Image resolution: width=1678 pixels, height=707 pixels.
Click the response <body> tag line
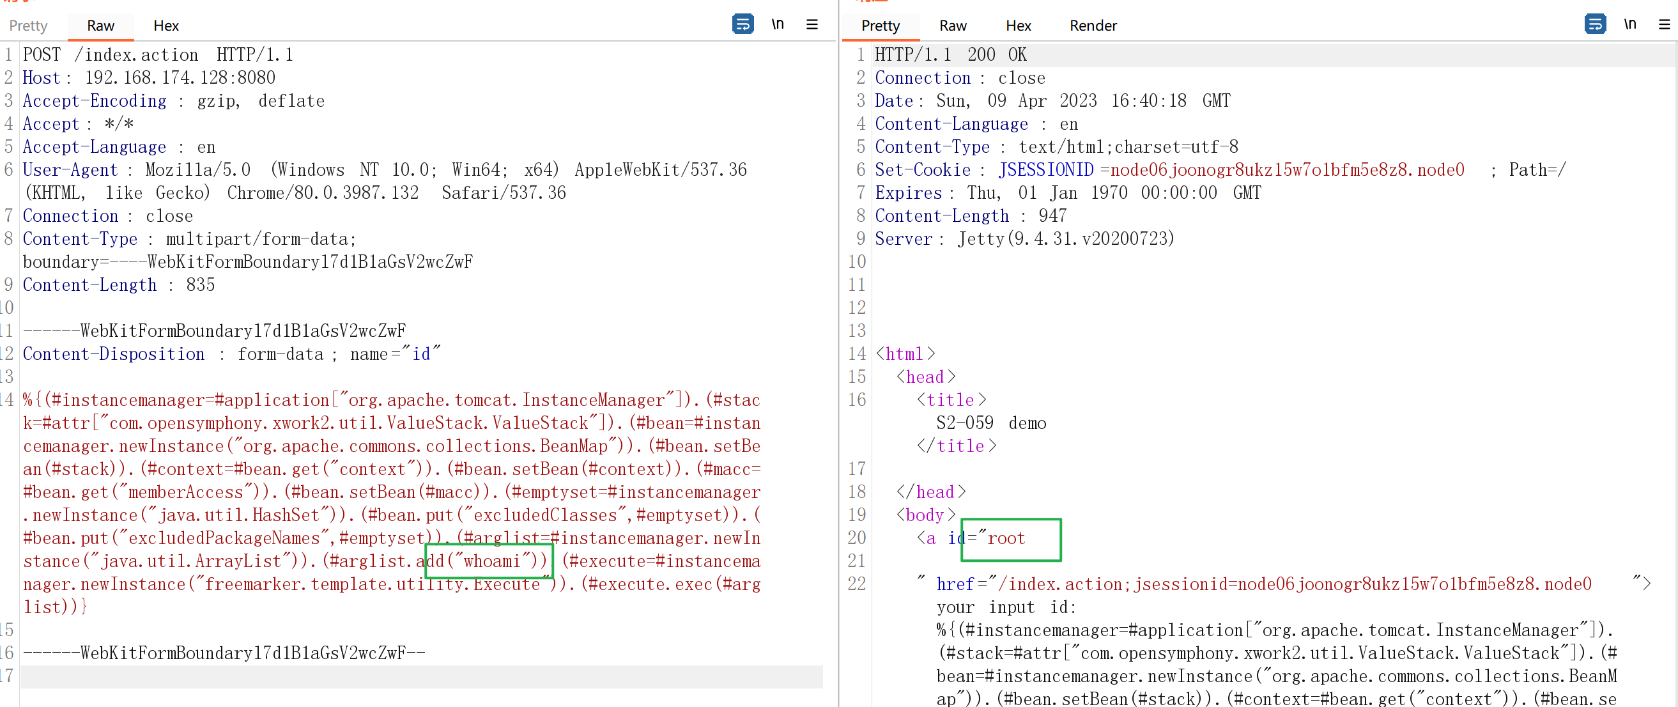(926, 515)
